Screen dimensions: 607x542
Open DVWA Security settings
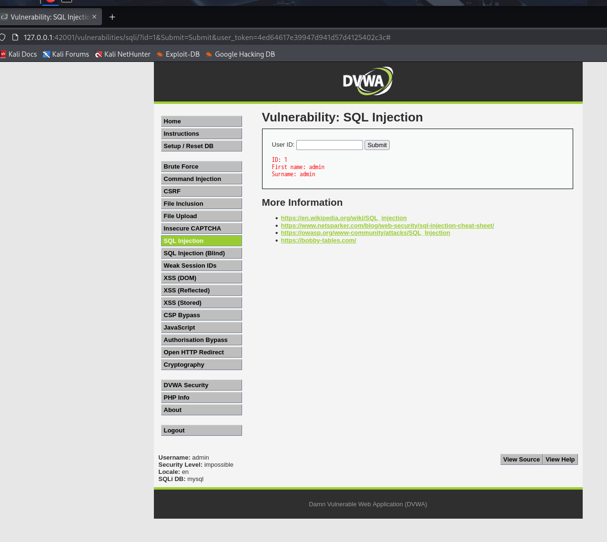202,385
